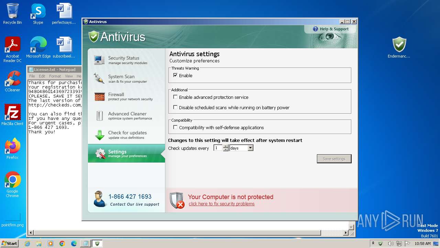Image resolution: width=440 pixels, height=248 pixels.
Task: Click the live support agent icon
Action: coord(99,199)
